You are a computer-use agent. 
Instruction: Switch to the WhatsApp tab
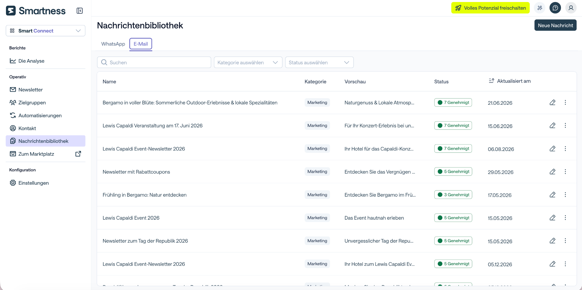(113, 44)
